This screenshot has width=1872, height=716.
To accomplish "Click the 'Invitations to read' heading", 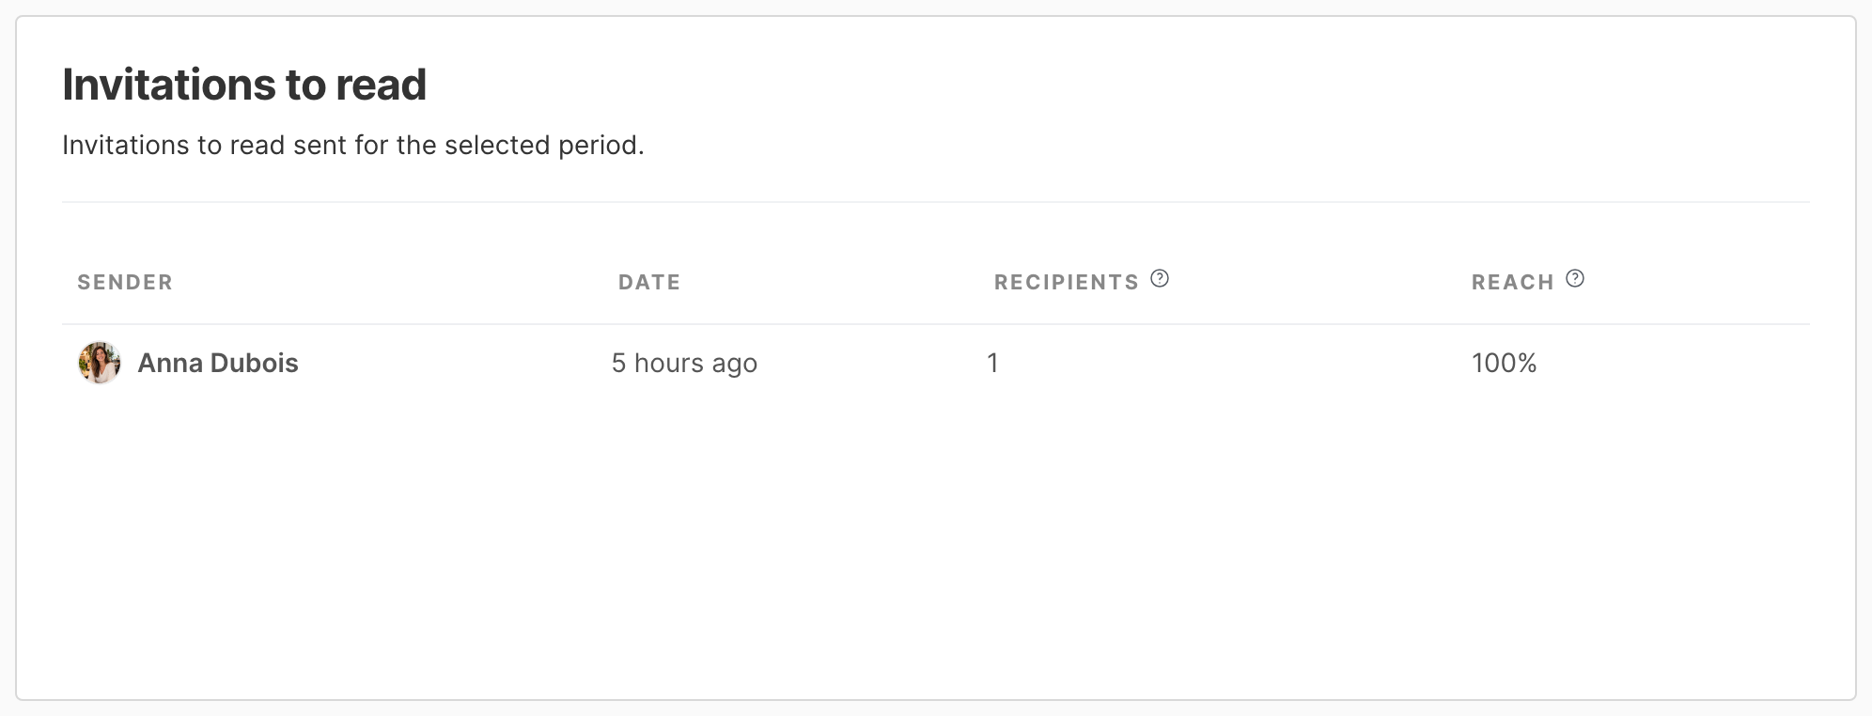I will coord(244,85).
